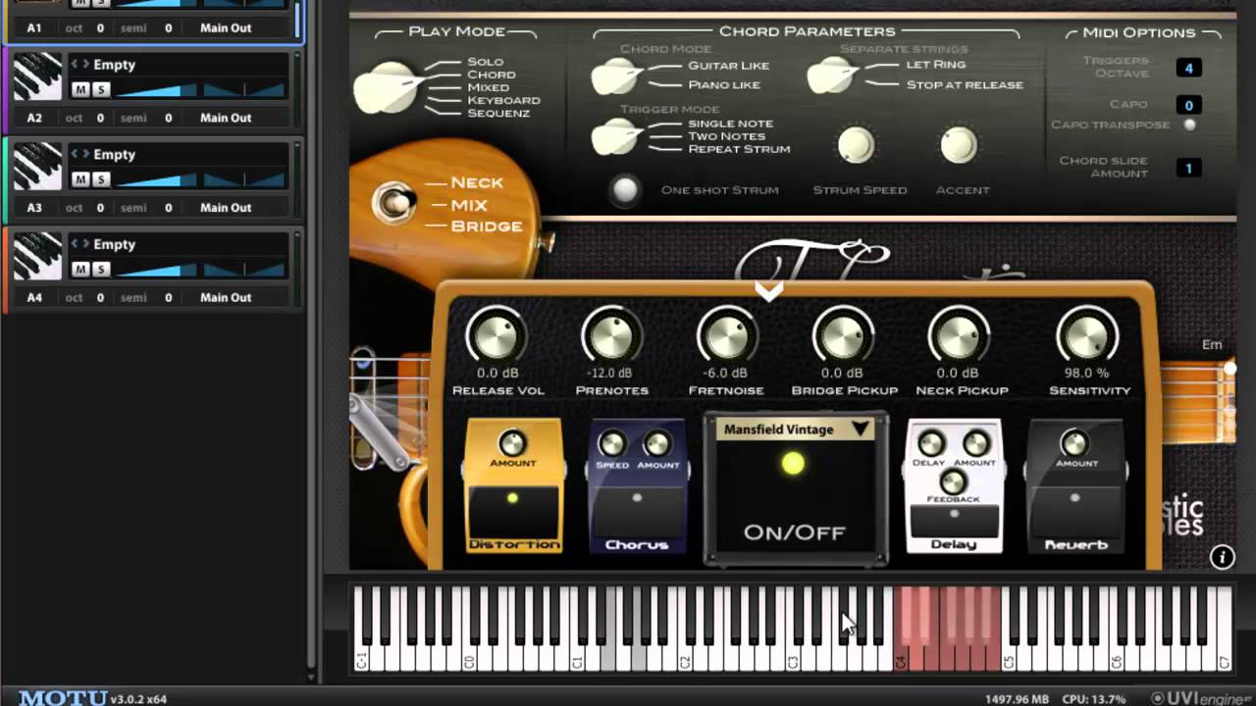1256x706 pixels.
Task: Mute the A4 part
Action: point(80,270)
